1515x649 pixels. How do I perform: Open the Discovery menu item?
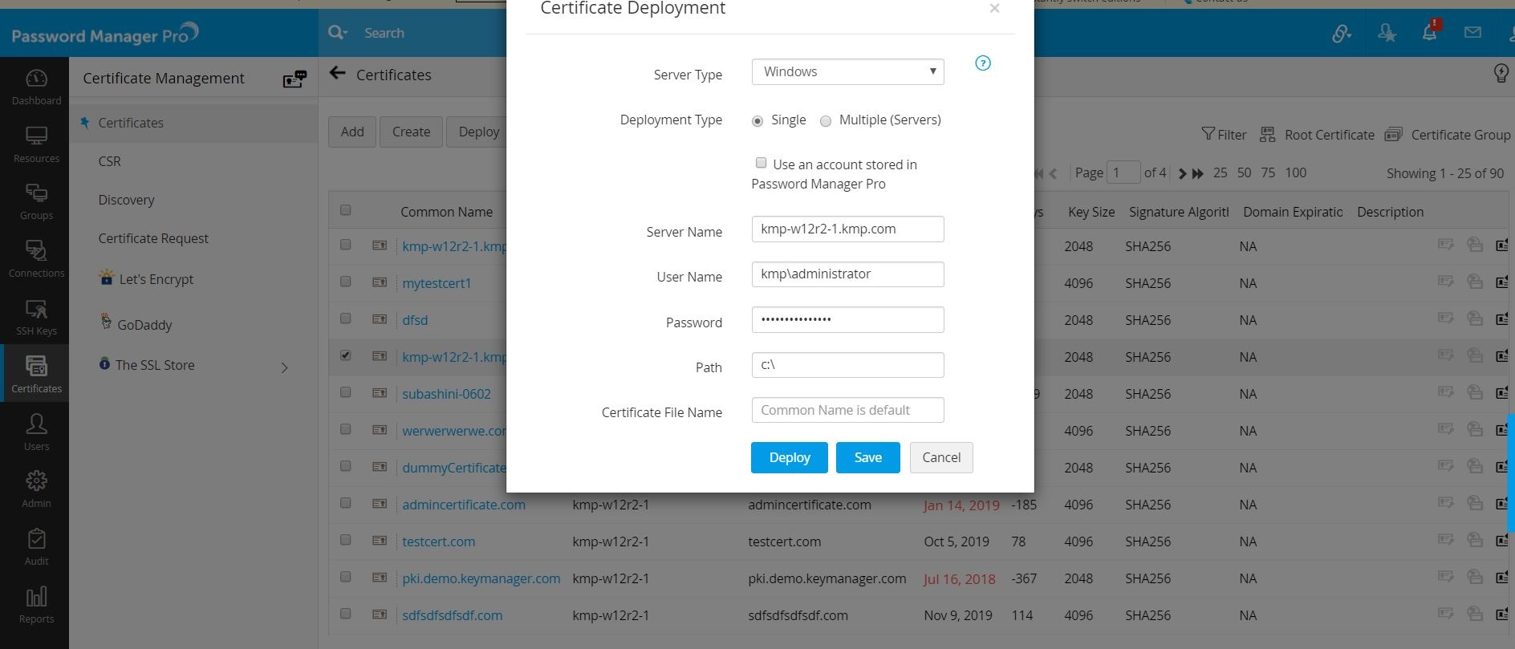coord(127,200)
